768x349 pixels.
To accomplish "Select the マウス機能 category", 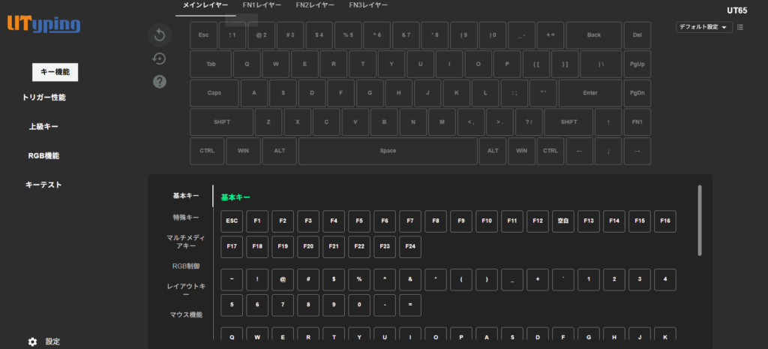I will click(186, 314).
